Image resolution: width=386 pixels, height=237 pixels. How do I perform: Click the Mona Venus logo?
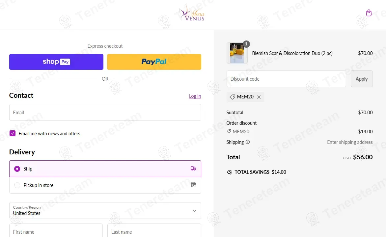click(191, 12)
